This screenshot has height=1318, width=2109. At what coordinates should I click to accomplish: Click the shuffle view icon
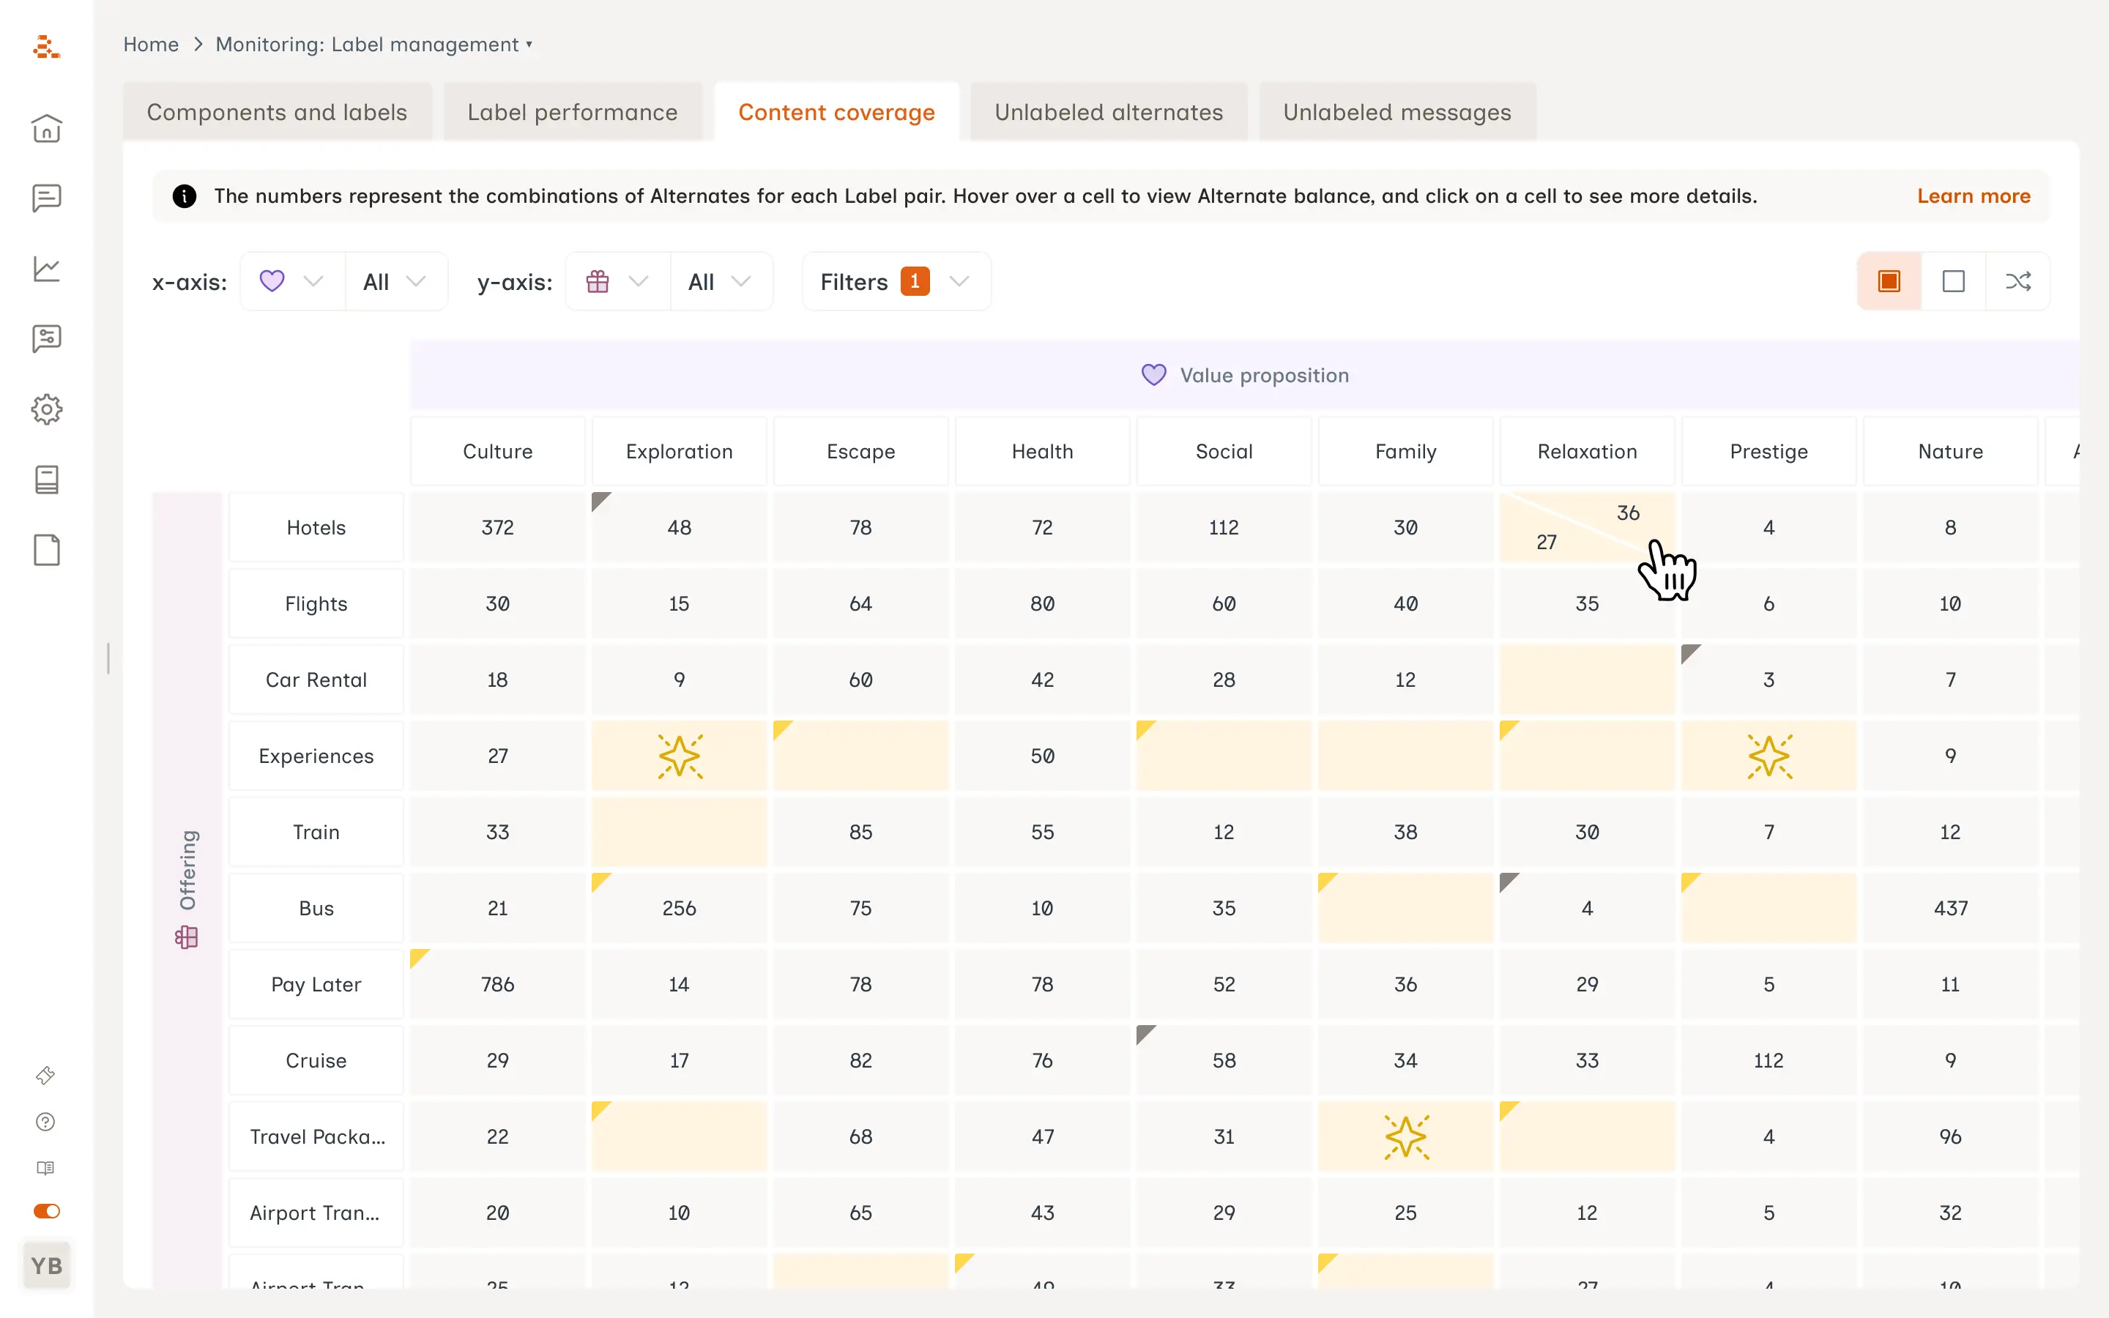[2017, 282]
